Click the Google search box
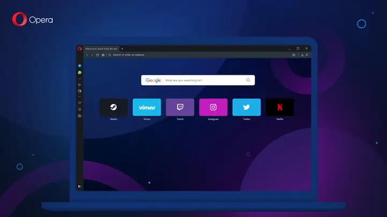 [x=198, y=80]
